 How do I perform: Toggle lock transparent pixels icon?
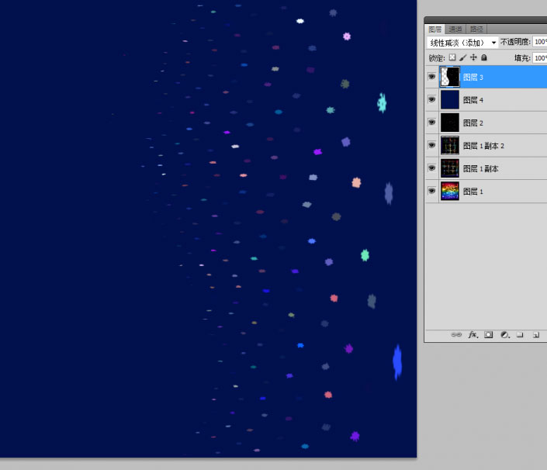452,57
